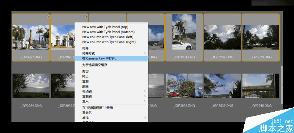
Task: Click file name label _IGP3939.DNG
Action: pos(222,106)
